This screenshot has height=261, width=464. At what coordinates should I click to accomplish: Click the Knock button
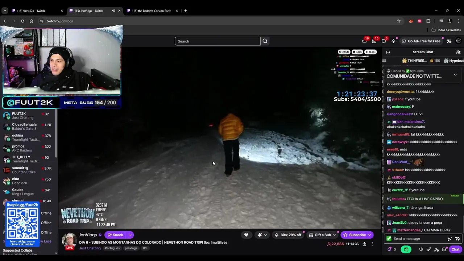point(115,235)
